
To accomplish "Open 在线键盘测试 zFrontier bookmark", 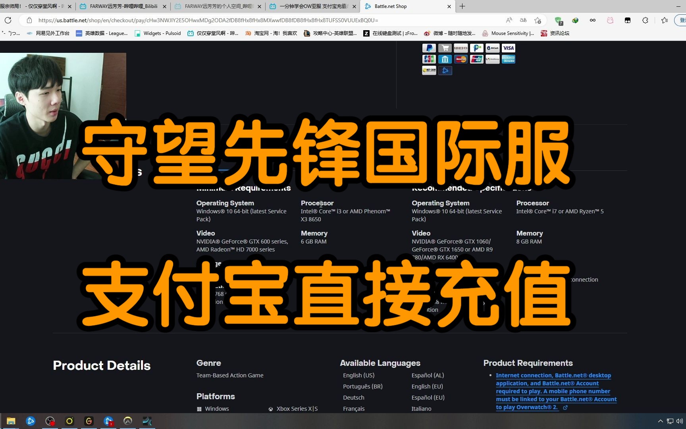I will (390, 33).
